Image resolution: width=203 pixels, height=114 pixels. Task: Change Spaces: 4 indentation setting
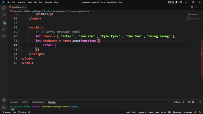[x=142, y=112]
